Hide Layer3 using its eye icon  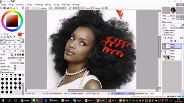click(x=164, y=45)
